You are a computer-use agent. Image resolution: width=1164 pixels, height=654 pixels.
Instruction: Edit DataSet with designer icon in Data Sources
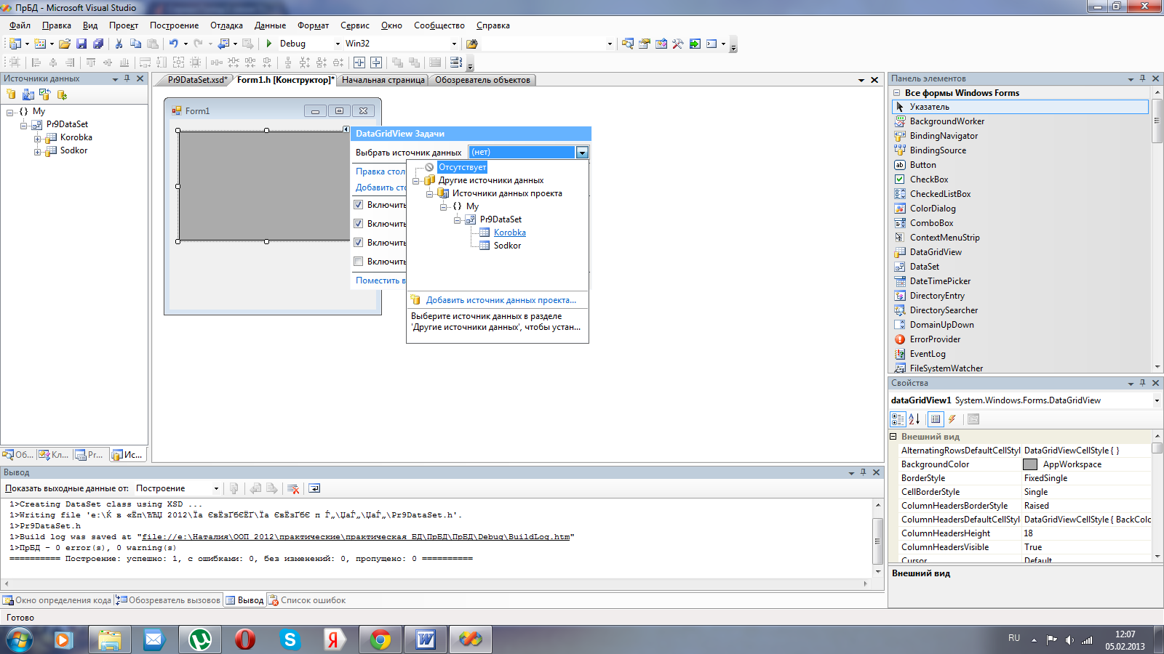point(28,94)
